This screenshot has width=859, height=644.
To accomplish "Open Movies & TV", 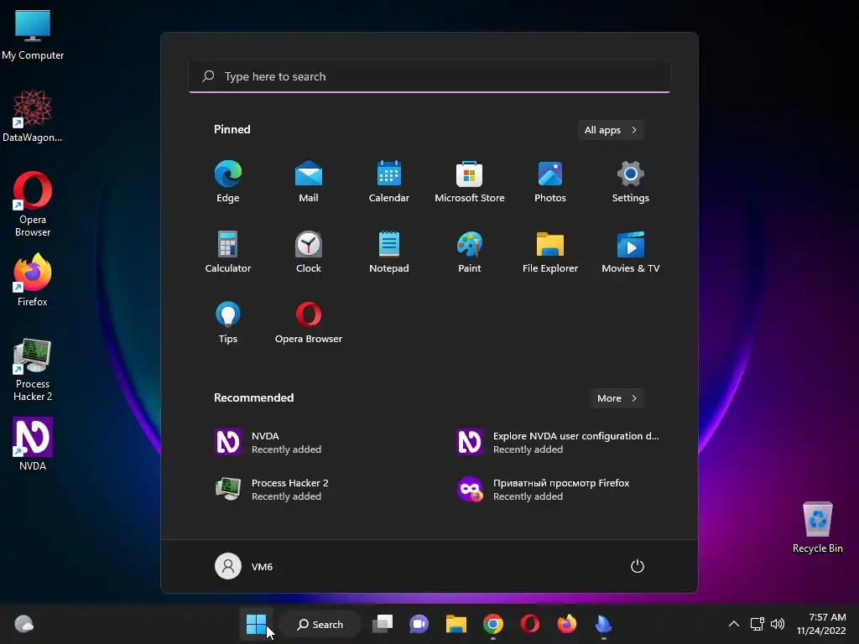I will [631, 252].
